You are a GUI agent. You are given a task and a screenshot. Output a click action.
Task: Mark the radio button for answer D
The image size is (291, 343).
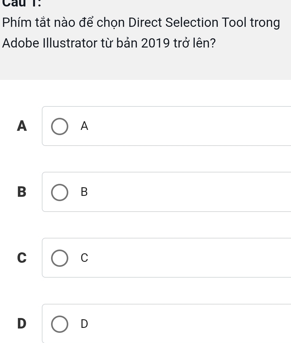pyautogui.click(x=60, y=324)
